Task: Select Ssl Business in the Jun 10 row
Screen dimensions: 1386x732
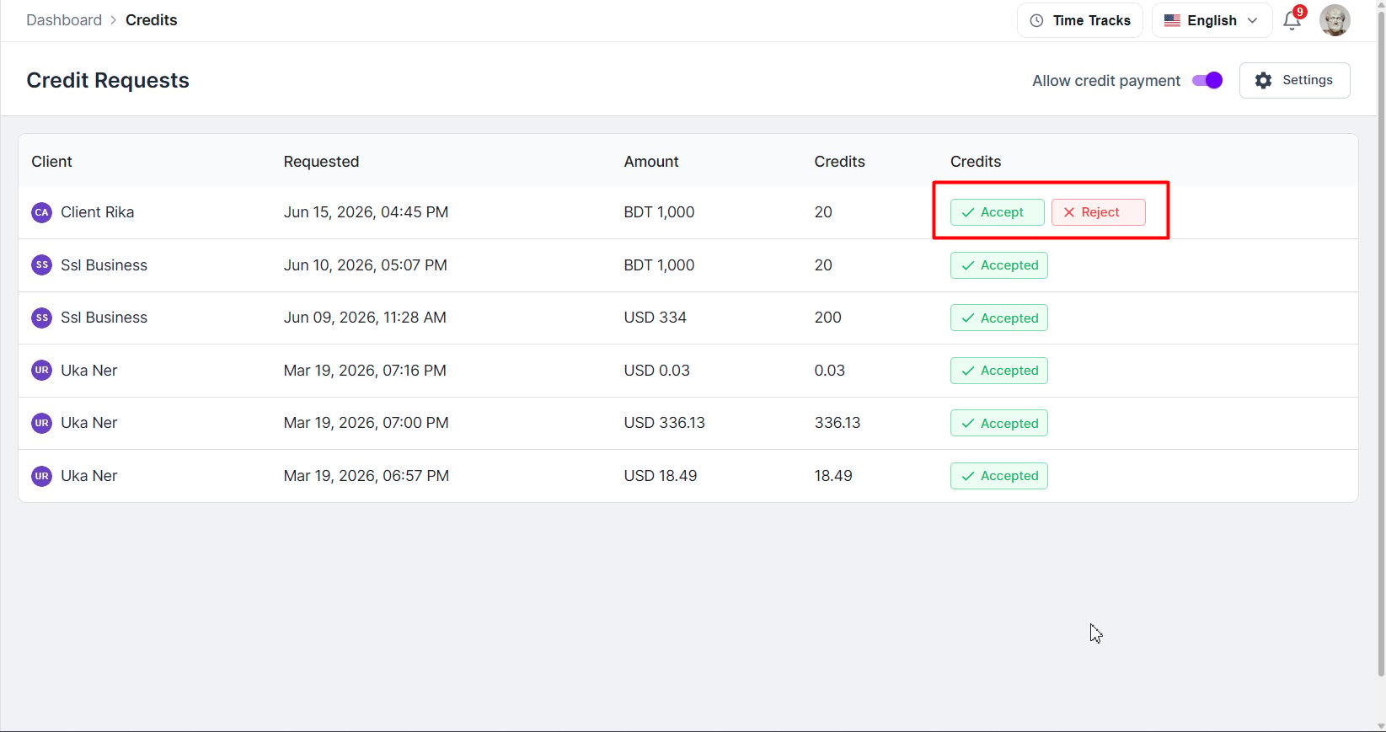Action: coord(104,265)
